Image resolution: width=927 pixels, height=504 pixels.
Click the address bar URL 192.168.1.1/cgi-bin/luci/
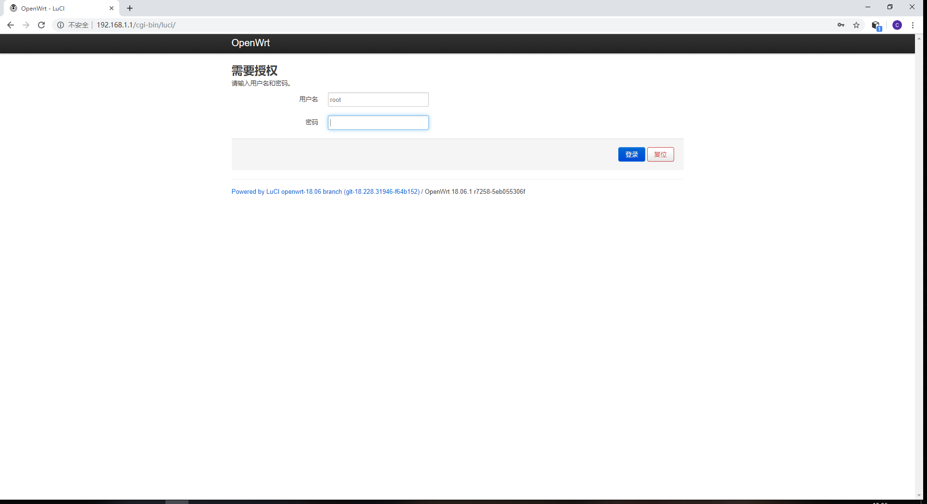pyautogui.click(x=136, y=25)
